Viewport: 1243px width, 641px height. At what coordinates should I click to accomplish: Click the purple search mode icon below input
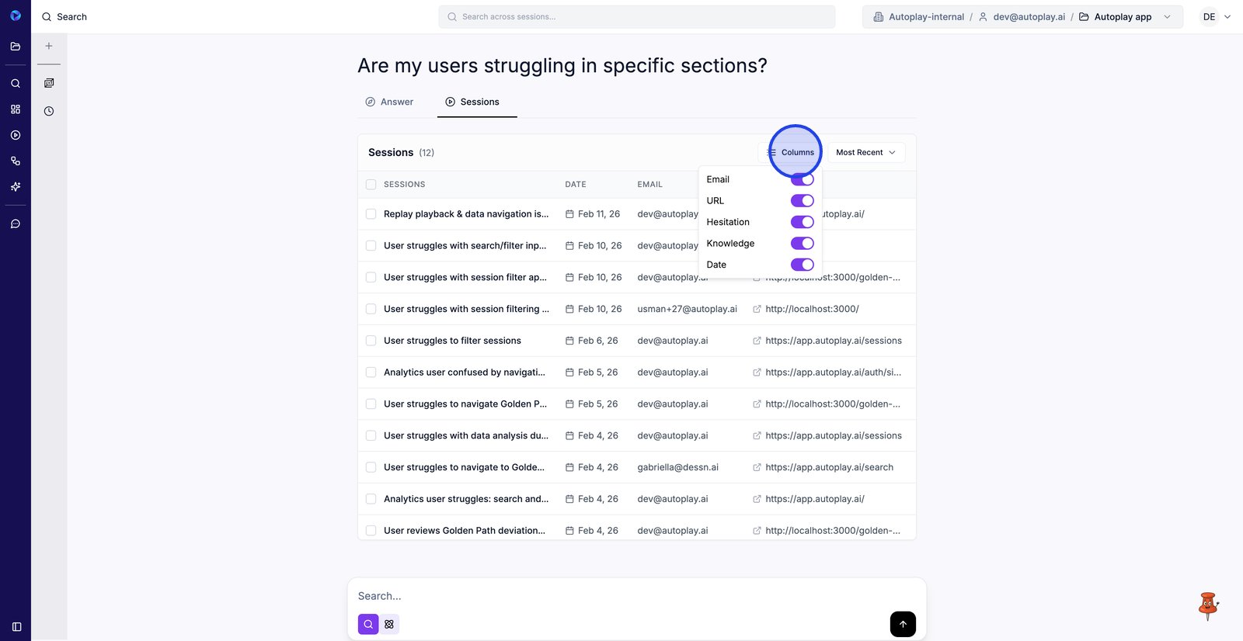368,624
